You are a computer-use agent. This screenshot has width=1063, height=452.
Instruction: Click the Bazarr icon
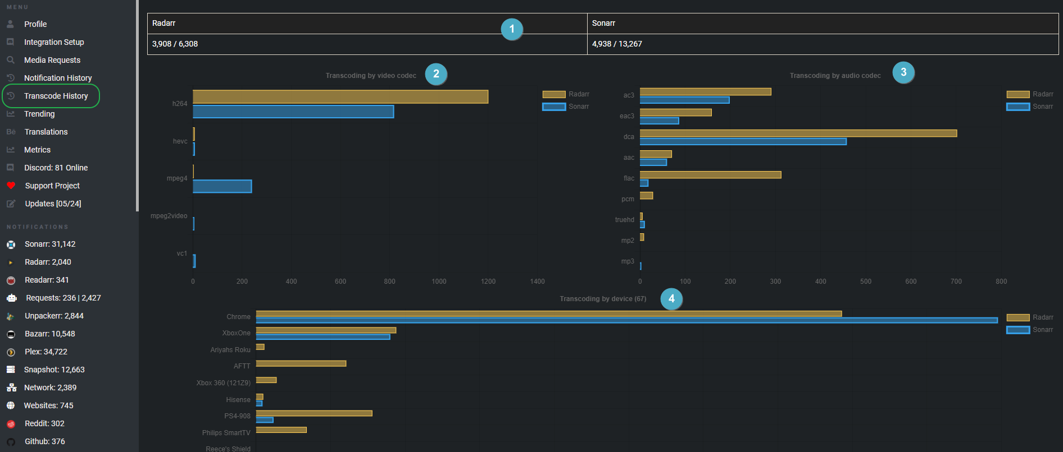coord(11,334)
